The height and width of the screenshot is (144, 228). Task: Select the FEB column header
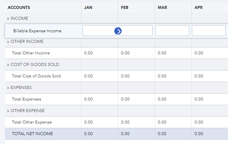[125, 8]
